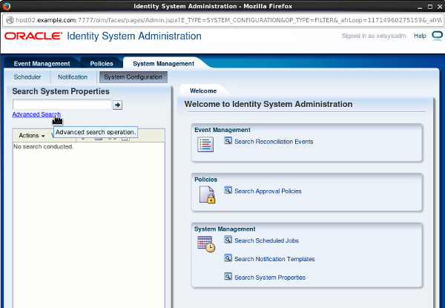Open the Actions dropdown menu
This screenshot has width=445, height=308.
(32, 135)
